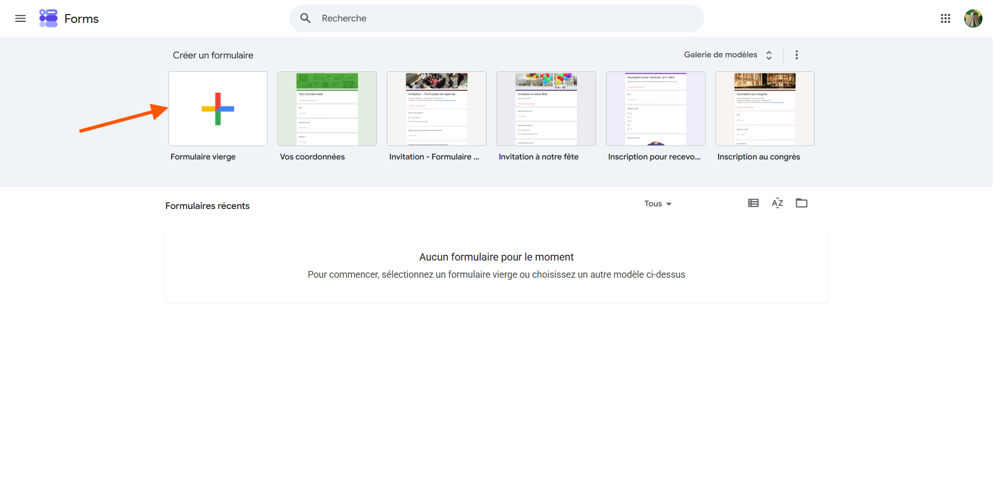Click the Aucun formulaire pour le moment message

click(496, 257)
